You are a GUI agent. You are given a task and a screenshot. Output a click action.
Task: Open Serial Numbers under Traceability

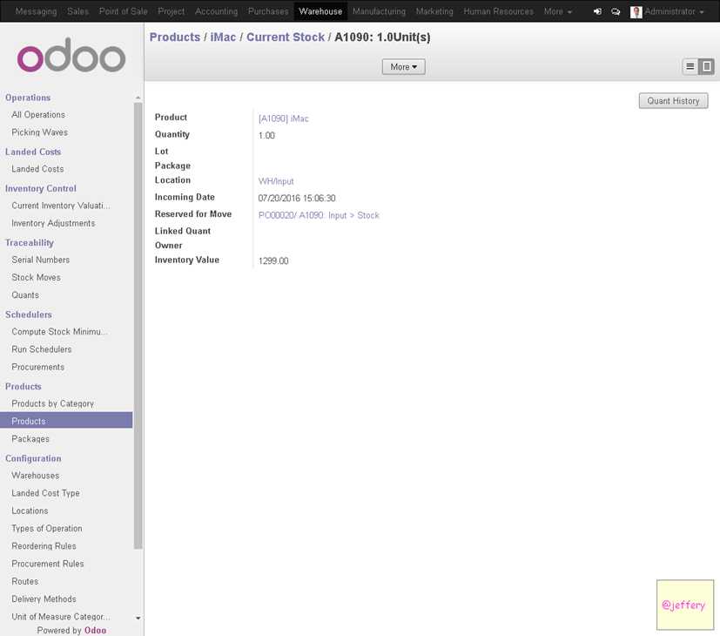coord(41,260)
